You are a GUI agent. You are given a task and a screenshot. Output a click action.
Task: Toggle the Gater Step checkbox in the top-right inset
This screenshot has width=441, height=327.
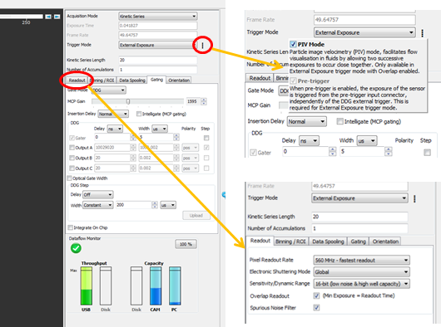[x=427, y=153]
